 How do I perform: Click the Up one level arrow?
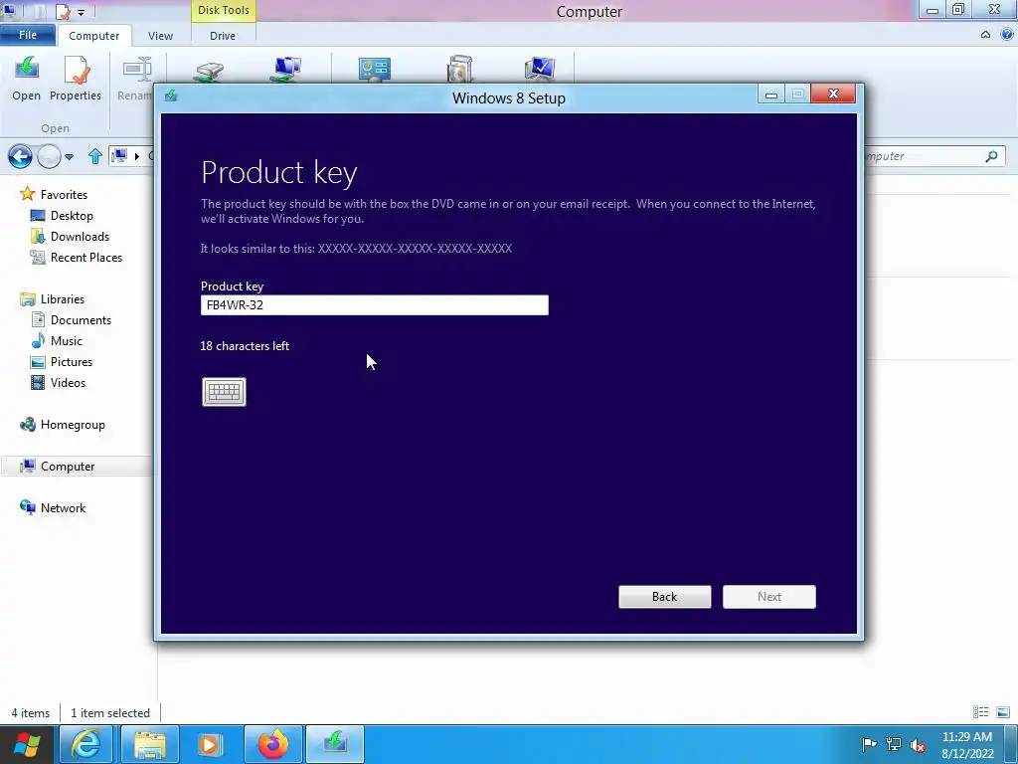coord(94,156)
